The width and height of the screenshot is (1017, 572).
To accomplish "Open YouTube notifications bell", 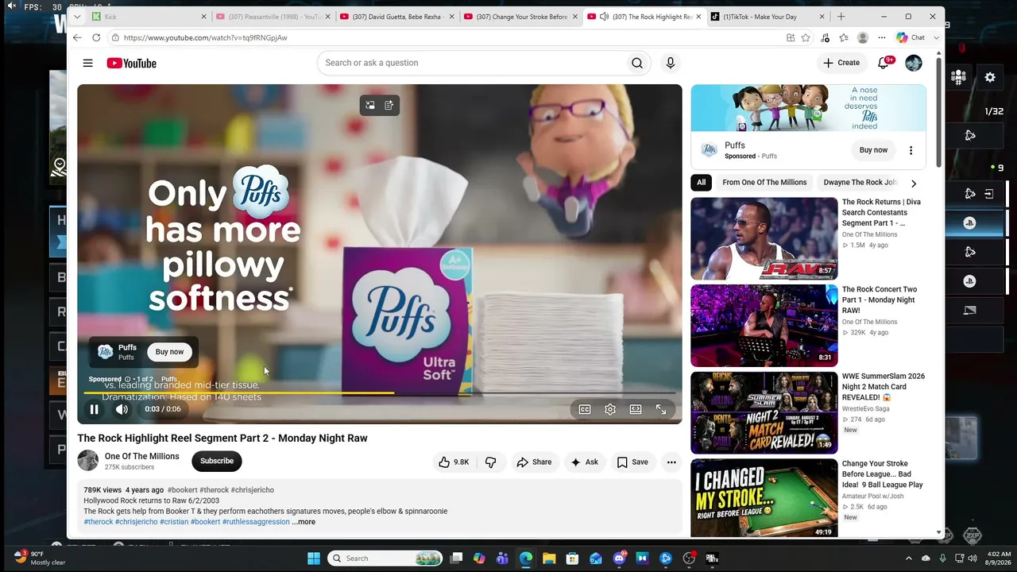I will tap(884, 63).
